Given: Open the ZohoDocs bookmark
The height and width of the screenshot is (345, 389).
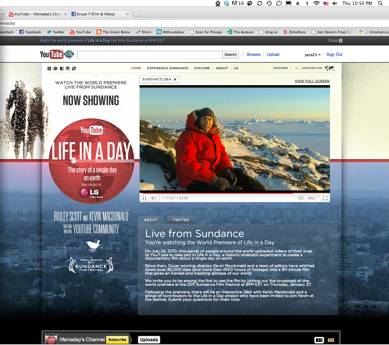Looking at the screenshot, I should tap(295, 32).
